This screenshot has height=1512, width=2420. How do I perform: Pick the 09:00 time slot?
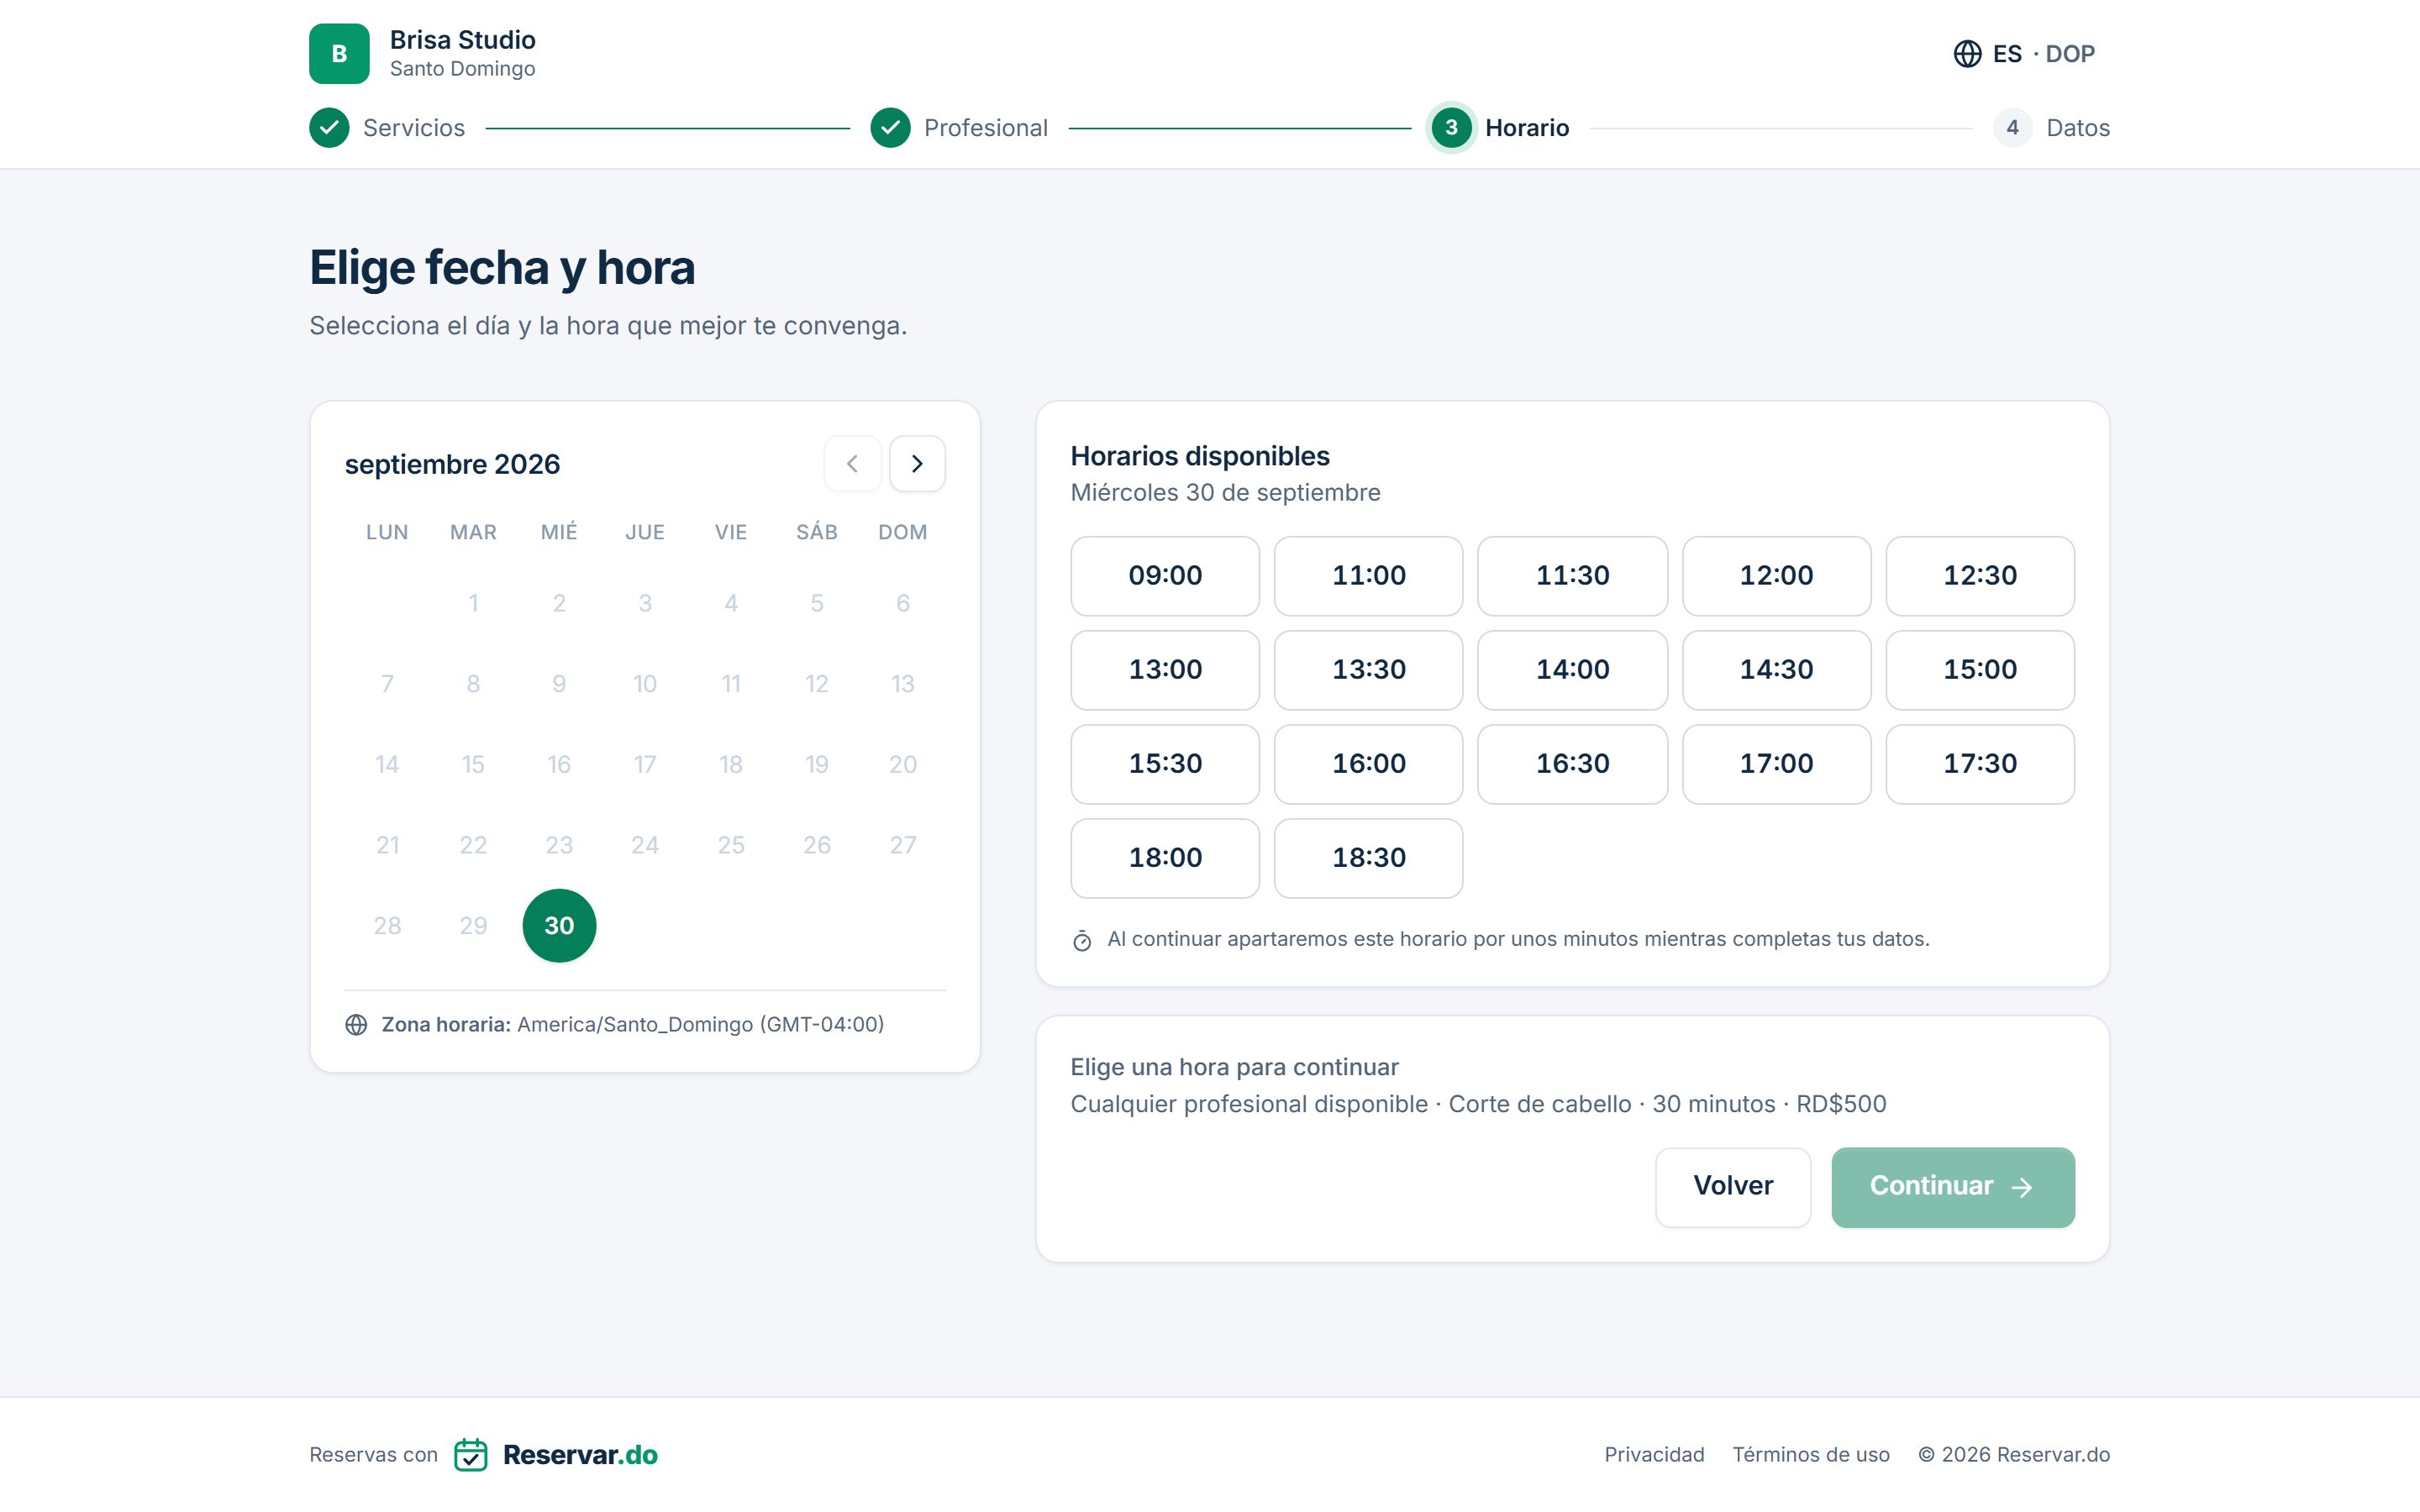1165,576
